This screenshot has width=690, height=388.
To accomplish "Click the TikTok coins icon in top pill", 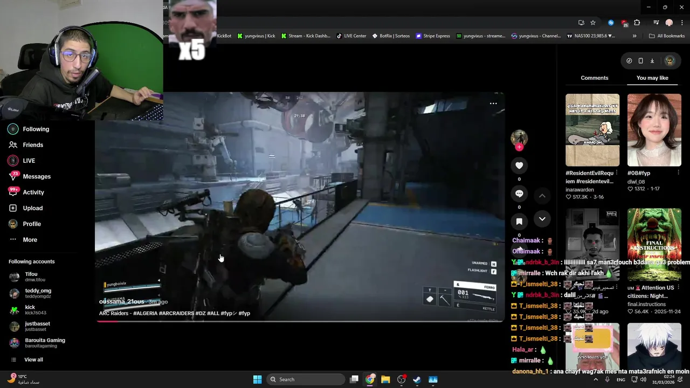I will 629,61.
